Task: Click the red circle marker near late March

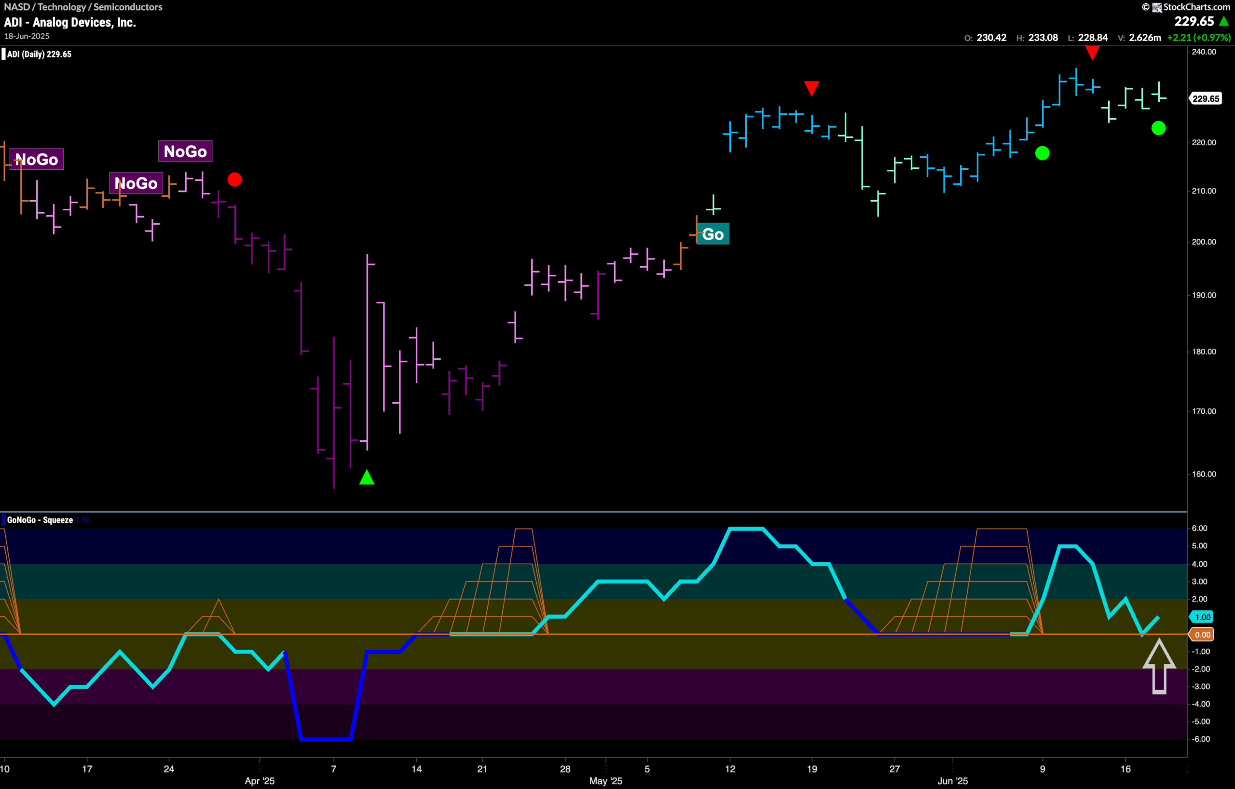Action: 234,179
